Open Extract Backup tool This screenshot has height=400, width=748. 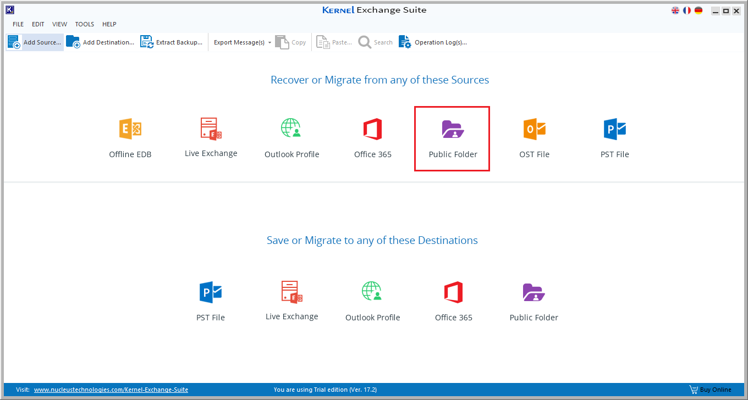[172, 42]
